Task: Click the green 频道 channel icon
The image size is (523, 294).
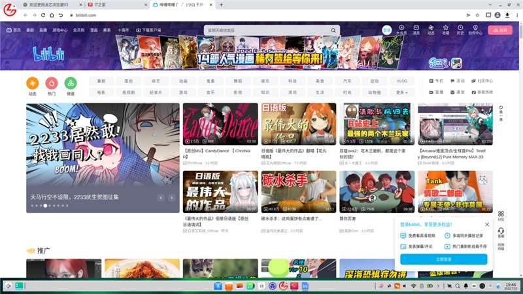Action: [71, 83]
